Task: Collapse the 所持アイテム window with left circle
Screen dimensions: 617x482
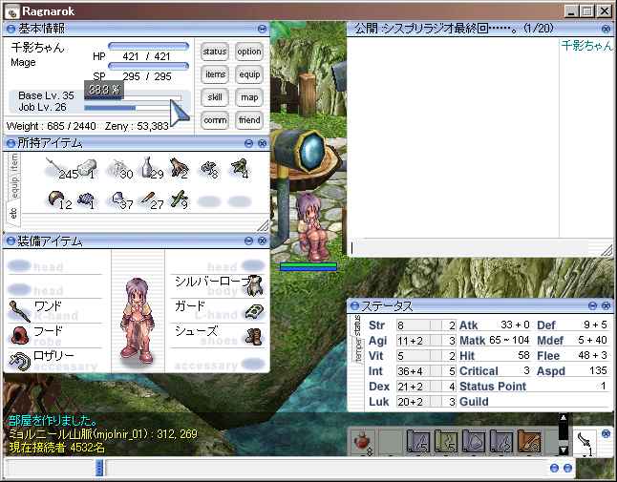Action: [11, 143]
